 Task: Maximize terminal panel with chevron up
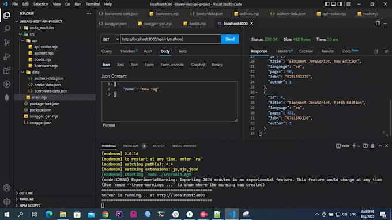pos(380,146)
